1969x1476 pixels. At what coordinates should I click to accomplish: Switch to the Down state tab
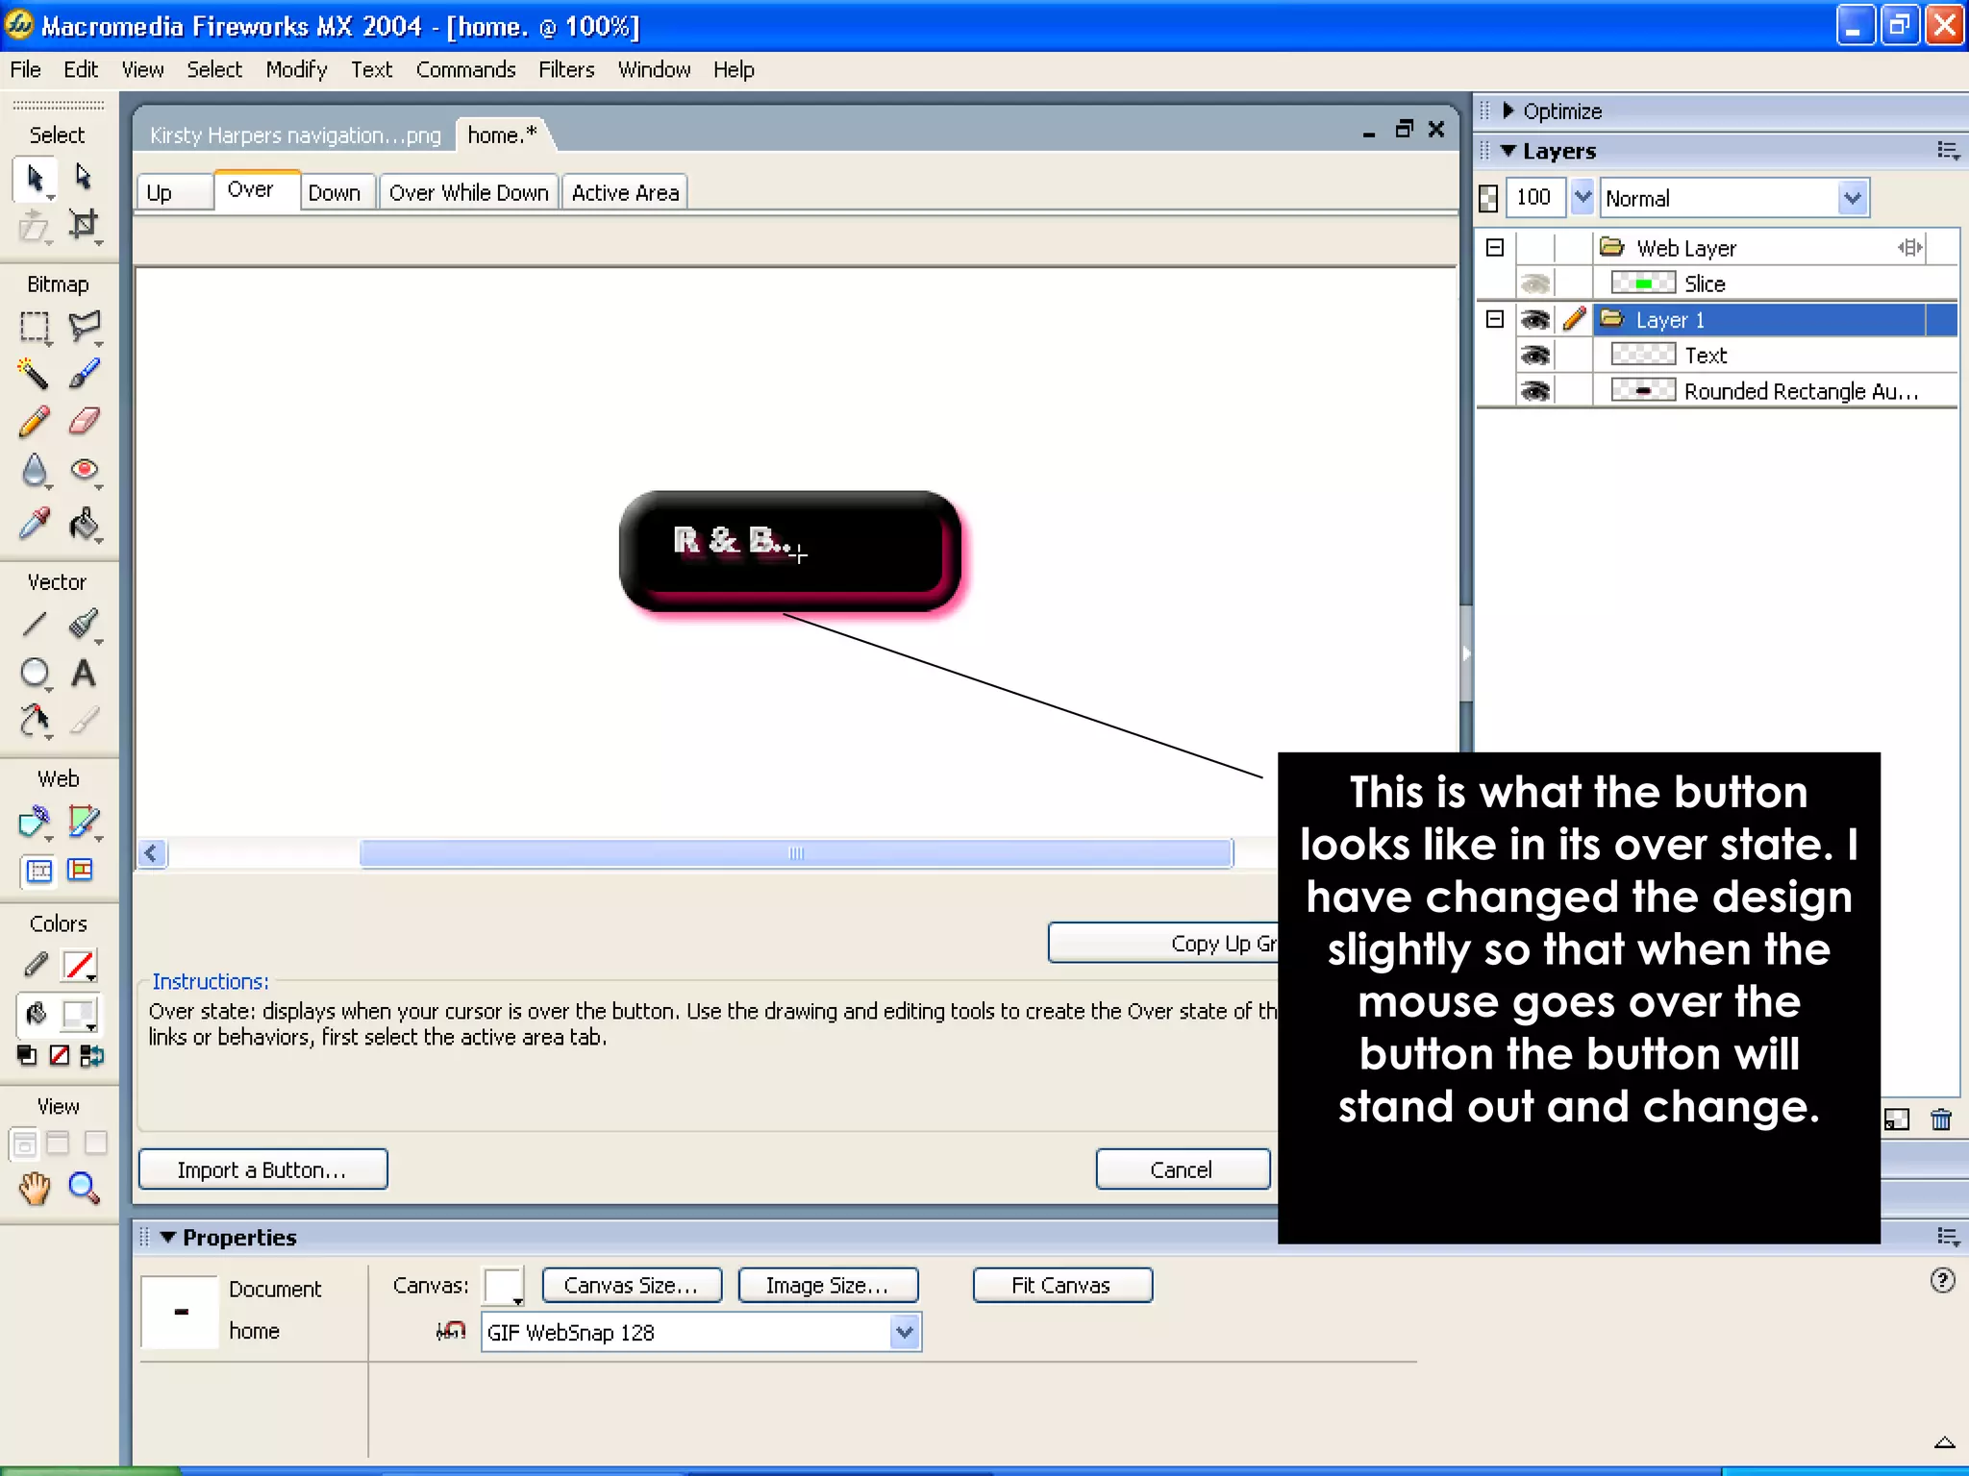pyautogui.click(x=334, y=193)
